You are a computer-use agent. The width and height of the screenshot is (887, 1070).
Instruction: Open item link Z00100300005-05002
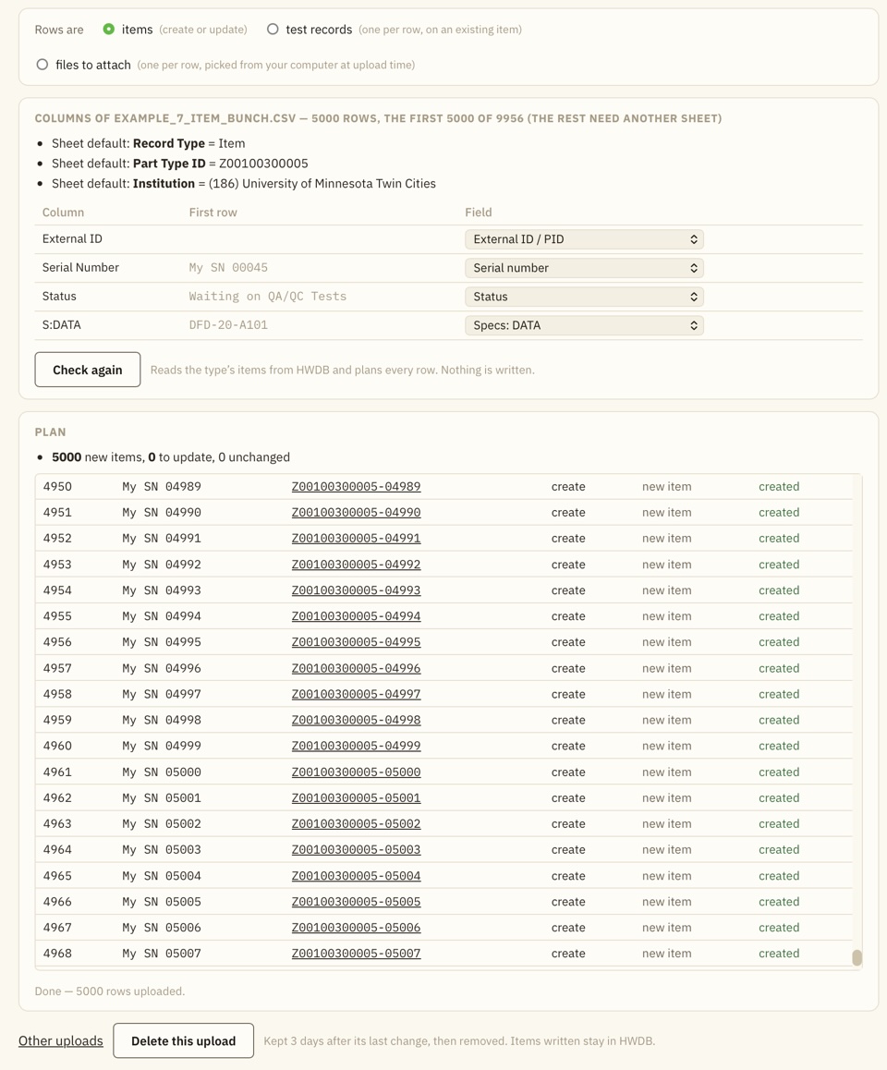coord(356,823)
